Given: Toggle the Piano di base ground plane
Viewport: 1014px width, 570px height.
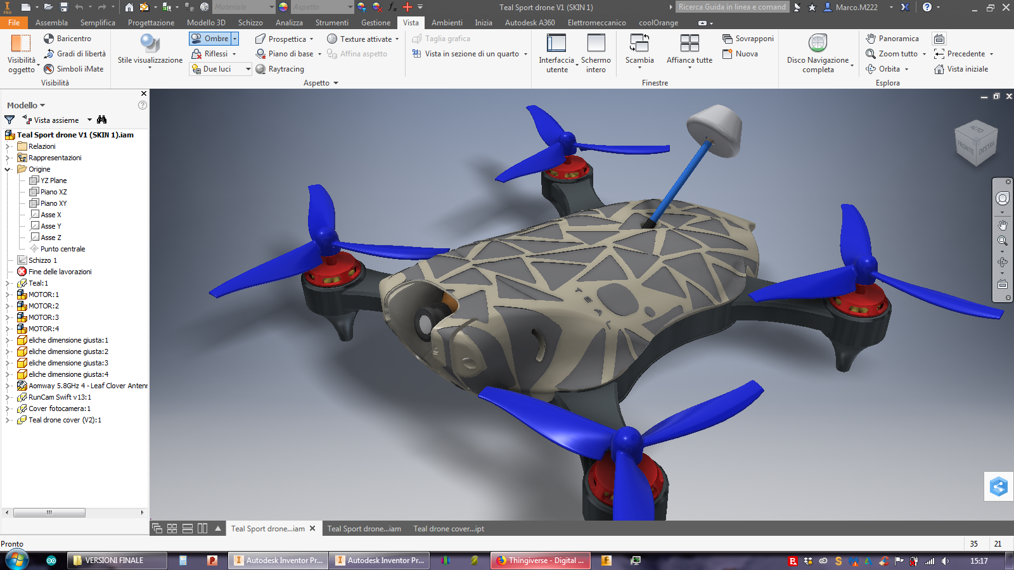Looking at the screenshot, I should click(284, 54).
